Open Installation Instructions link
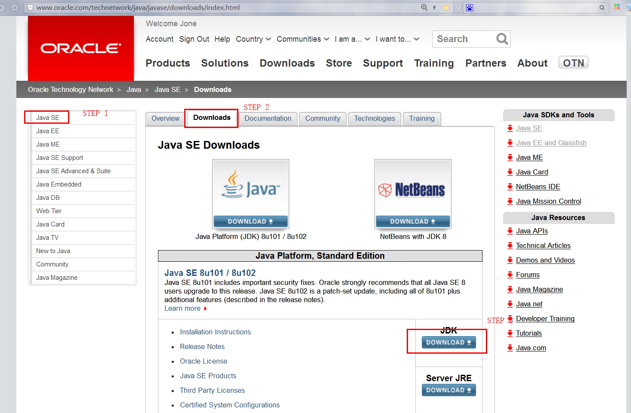631x413 pixels. tap(215, 332)
